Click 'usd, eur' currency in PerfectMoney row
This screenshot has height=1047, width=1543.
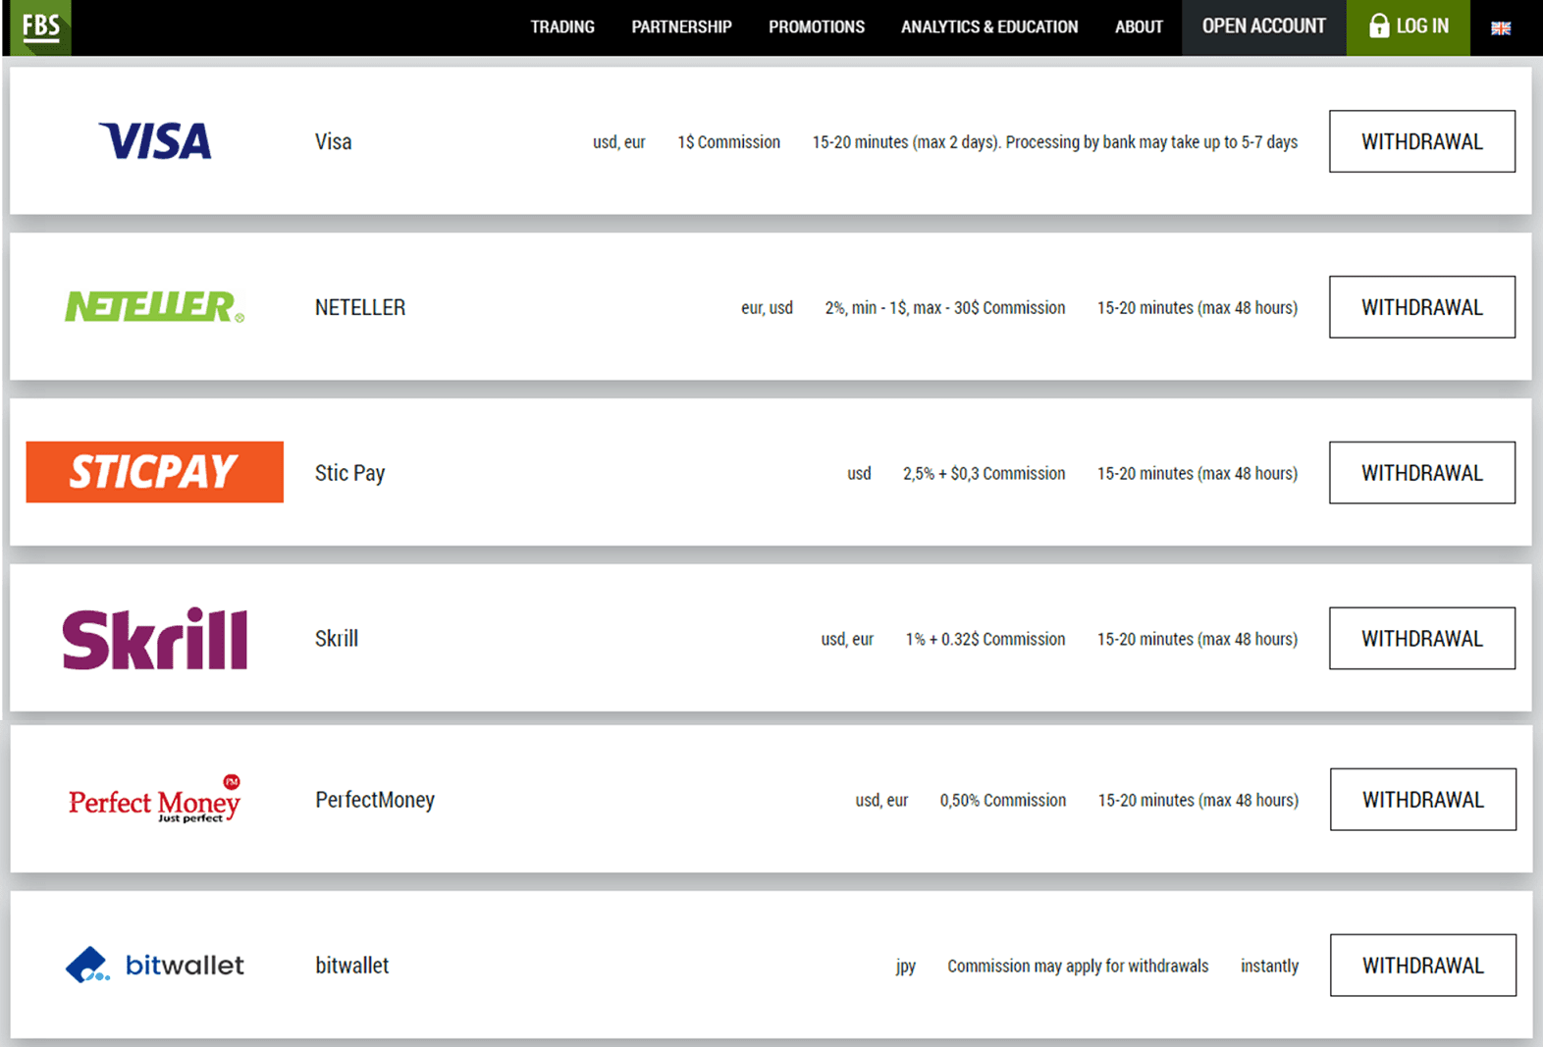point(881,801)
